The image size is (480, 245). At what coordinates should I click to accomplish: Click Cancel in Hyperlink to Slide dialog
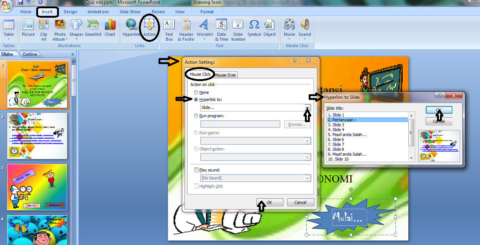point(439,121)
